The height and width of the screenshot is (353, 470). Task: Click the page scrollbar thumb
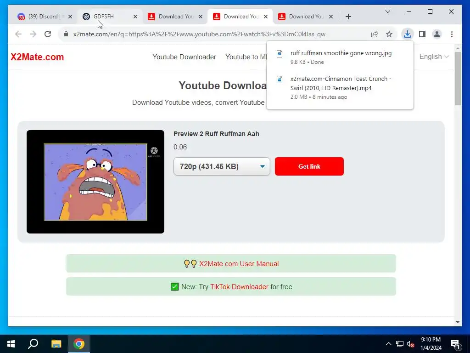458,79
